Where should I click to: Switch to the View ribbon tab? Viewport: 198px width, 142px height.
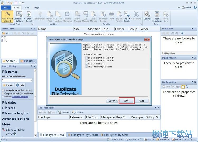pyautogui.click(x=27, y=8)
